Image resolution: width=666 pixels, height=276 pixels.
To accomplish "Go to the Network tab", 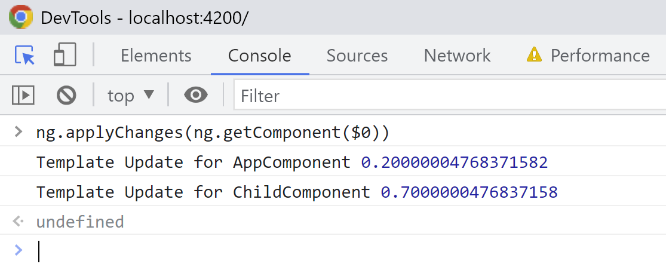I will point(457,56).
